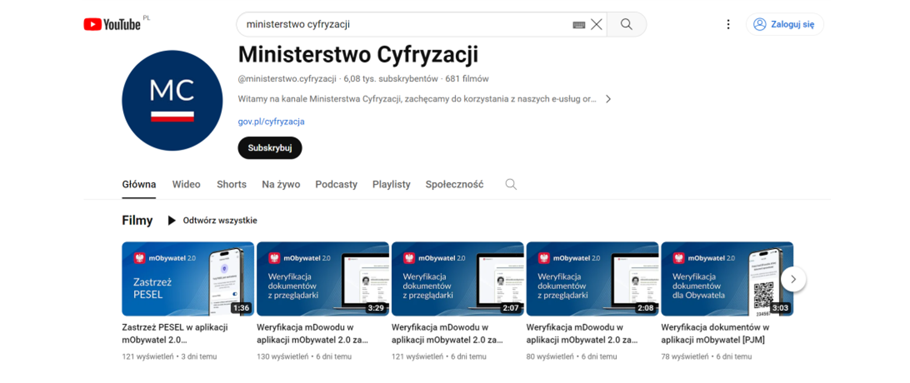The image size is (910, 383).
Task: Open the Playlisty tab
Action: pos(391,184)
